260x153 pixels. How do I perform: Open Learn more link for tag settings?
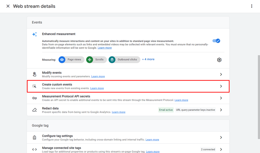click(152, 140)
